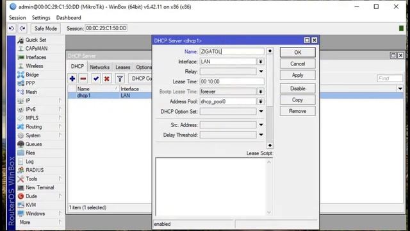410x231 pixels.
Task: Click the Name field containing ZIGATOL
Action: (x=232, y=51)
